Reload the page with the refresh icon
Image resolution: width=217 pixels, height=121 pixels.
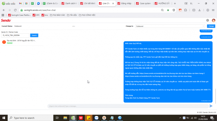(x=15, y=10)
